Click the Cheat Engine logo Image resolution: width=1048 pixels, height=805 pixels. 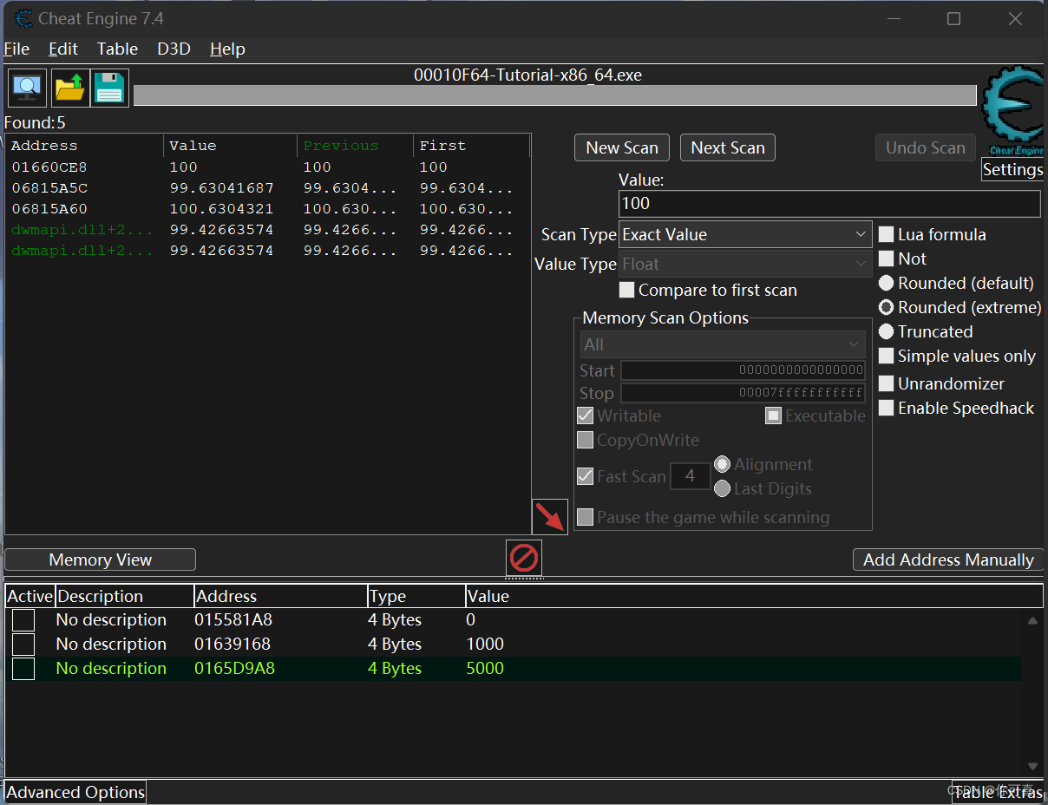pos(1012,111)
